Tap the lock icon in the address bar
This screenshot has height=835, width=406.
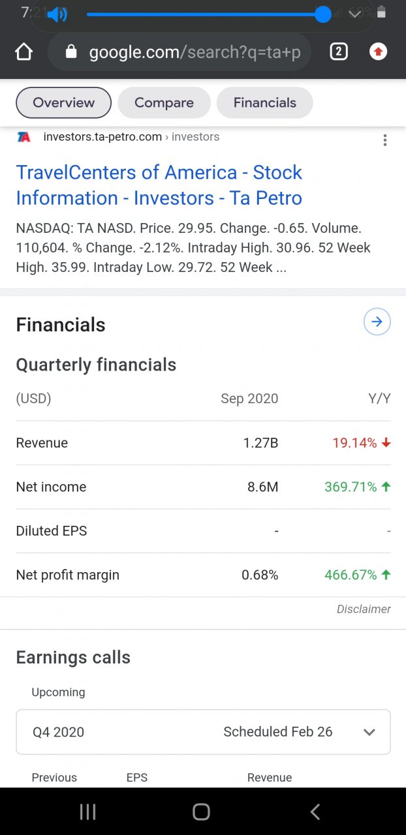71,52
